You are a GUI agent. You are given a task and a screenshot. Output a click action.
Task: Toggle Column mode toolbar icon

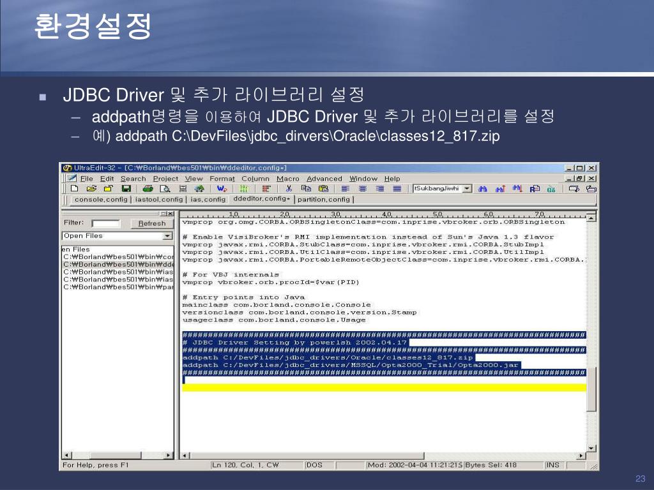tap(266, 189)
